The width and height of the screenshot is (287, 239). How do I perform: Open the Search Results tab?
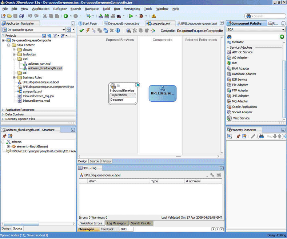point(140,223)
